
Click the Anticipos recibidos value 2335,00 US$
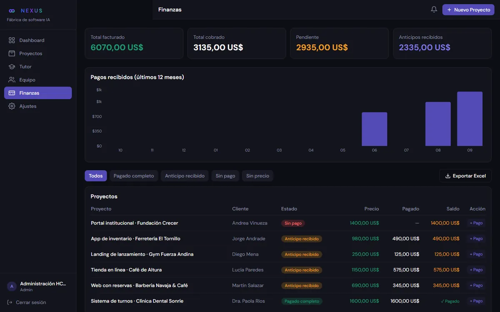coord(425,47)
